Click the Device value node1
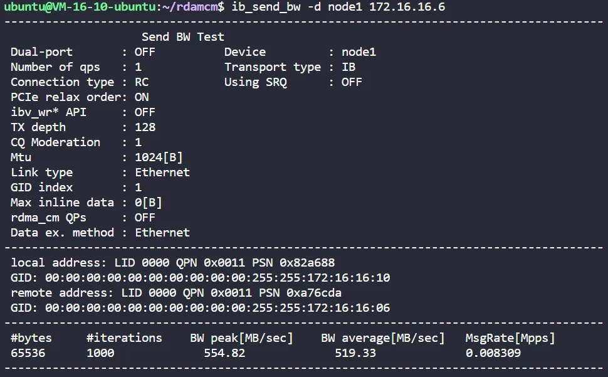This screenshot has height=377, width=608. pos(359,52)
